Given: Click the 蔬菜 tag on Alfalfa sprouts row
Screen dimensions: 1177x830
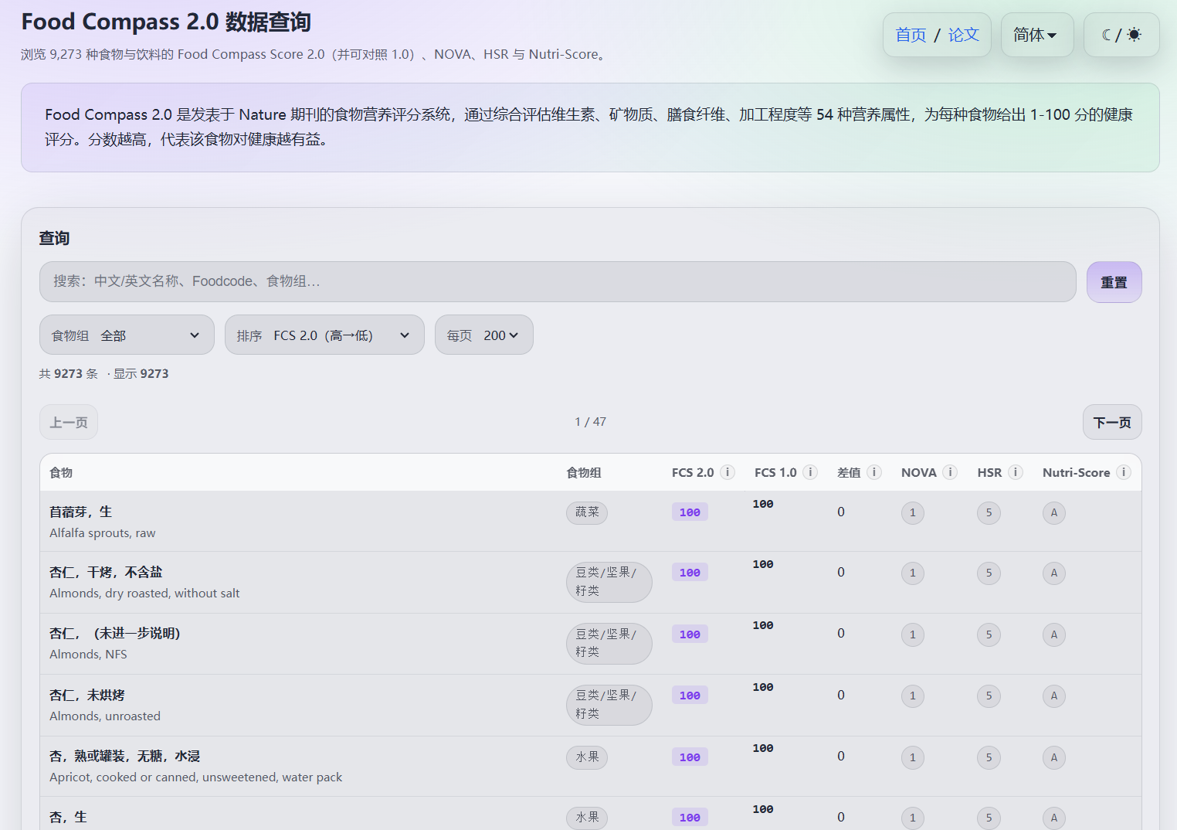Looking at the screenshot, I should click(587, 512).
